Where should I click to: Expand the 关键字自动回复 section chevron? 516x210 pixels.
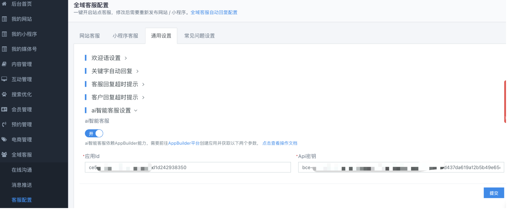pyautogui.click(x=137, y=71)
